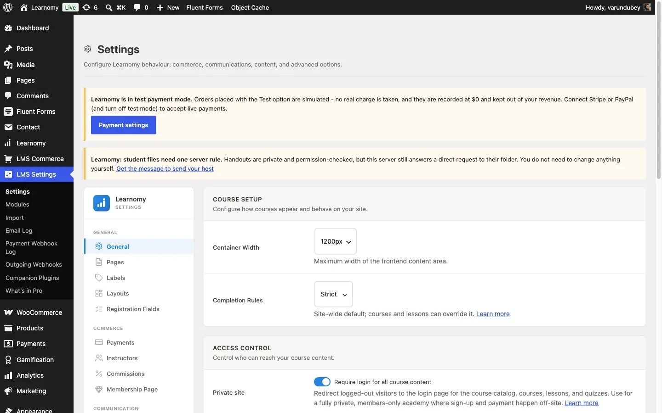Click Howdy, varundubey account menu
This screenshot has width=662, height=413.
tap(618, 7)
